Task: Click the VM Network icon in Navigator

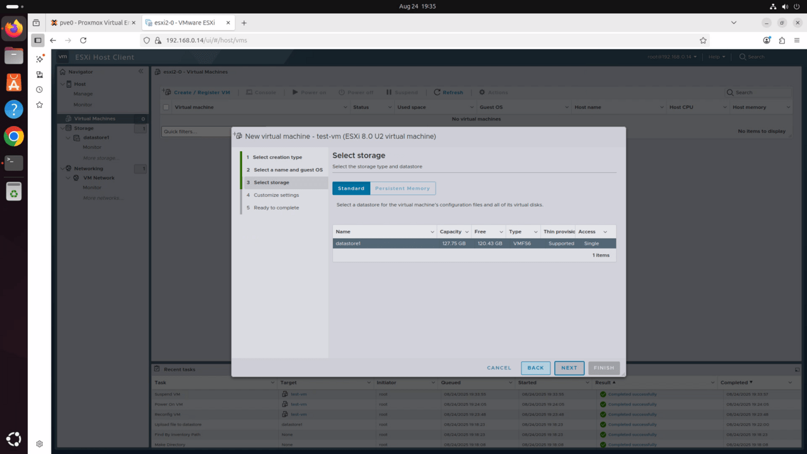Action: (x=77, y=178)
